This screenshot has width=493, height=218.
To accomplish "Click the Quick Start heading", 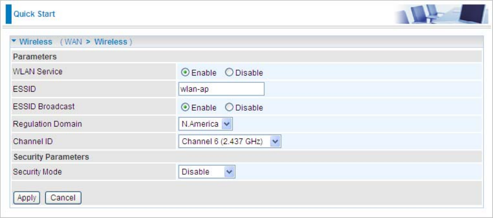I will coord(34,14).
